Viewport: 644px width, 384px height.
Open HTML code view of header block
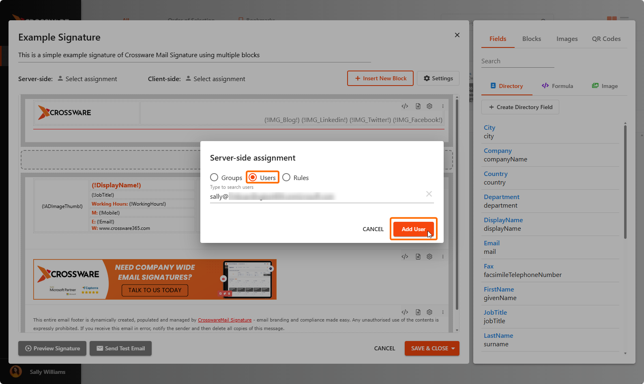(x=405, y=106)
